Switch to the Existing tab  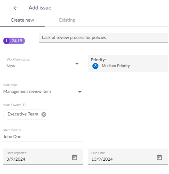click(67, 20)
